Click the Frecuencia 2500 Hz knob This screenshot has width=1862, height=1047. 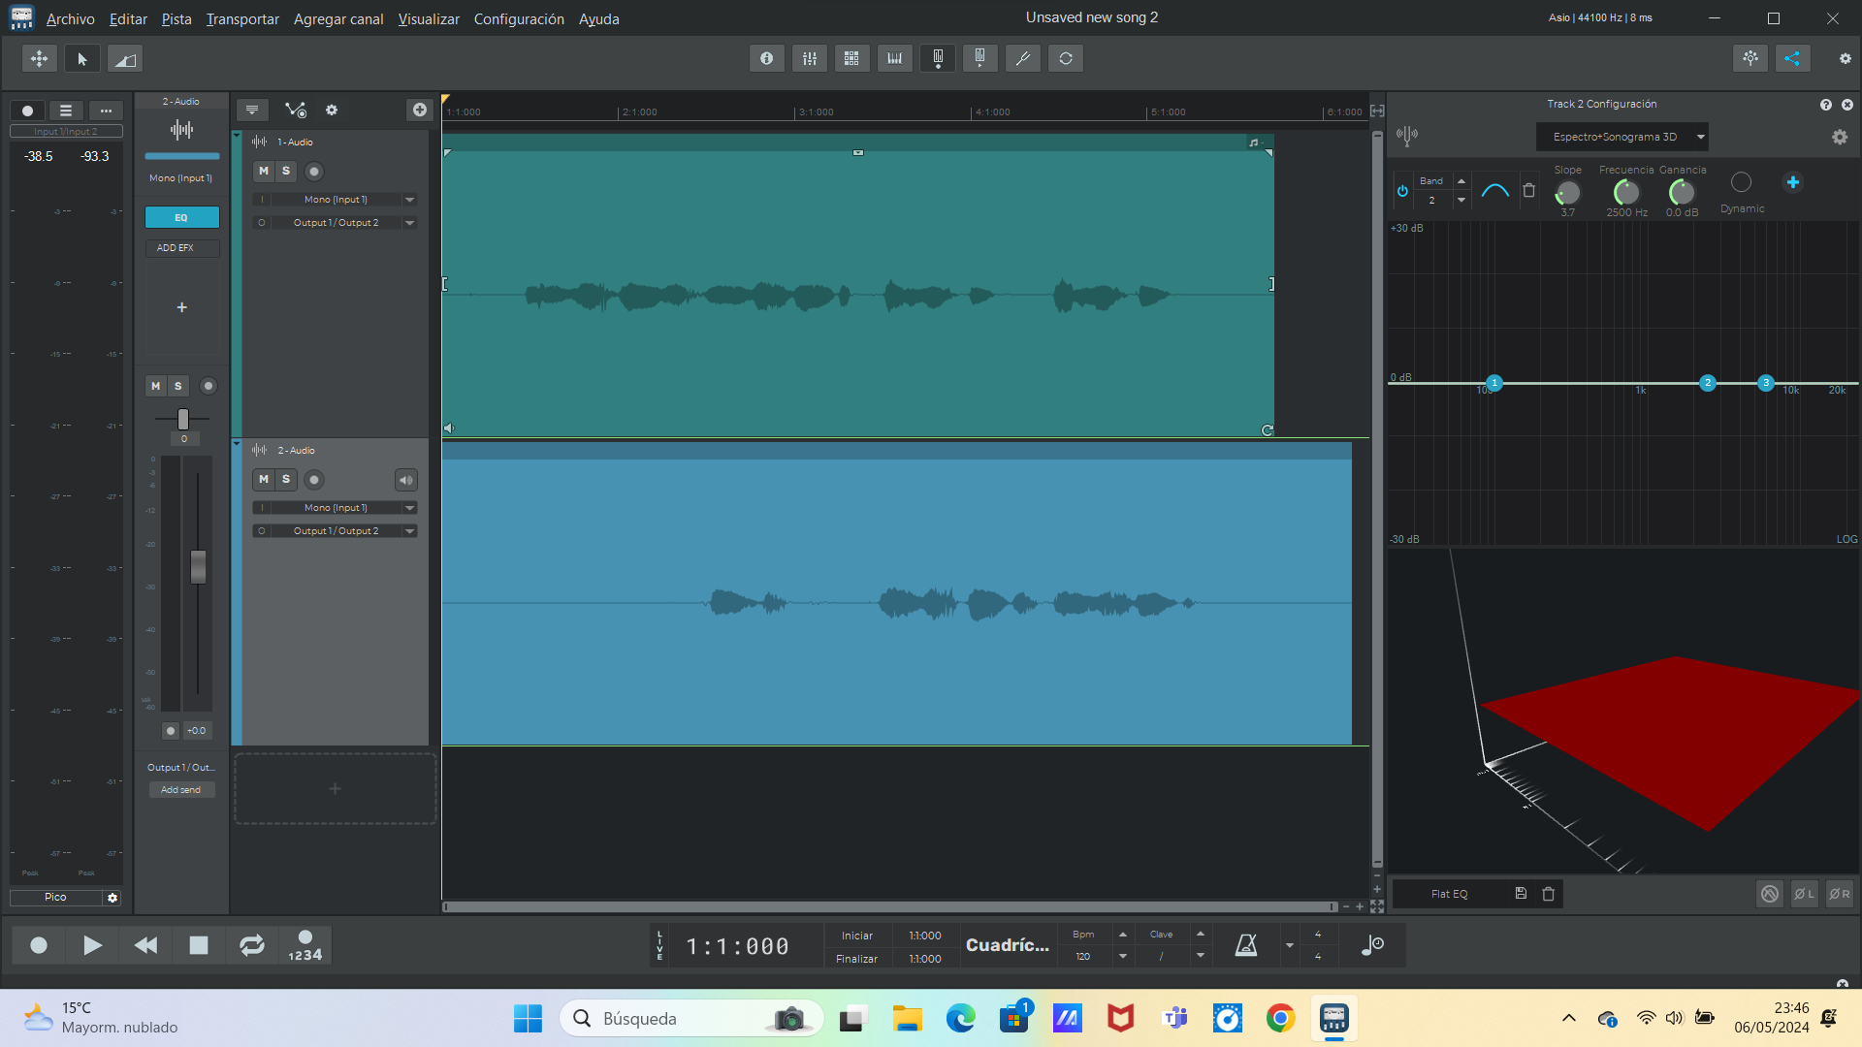point(1626,193)
